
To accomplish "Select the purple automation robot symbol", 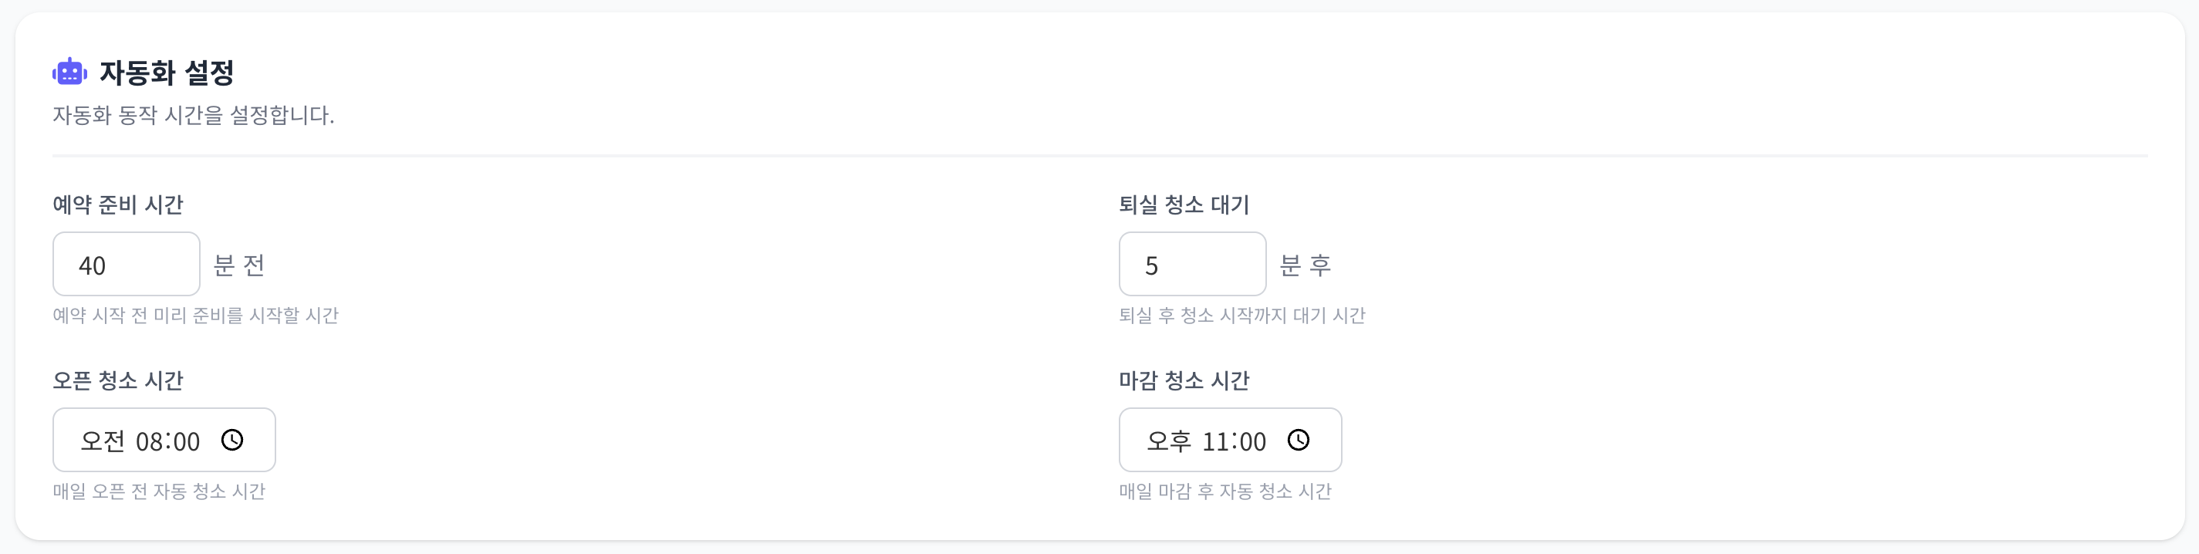I will [x=71, y=73].
